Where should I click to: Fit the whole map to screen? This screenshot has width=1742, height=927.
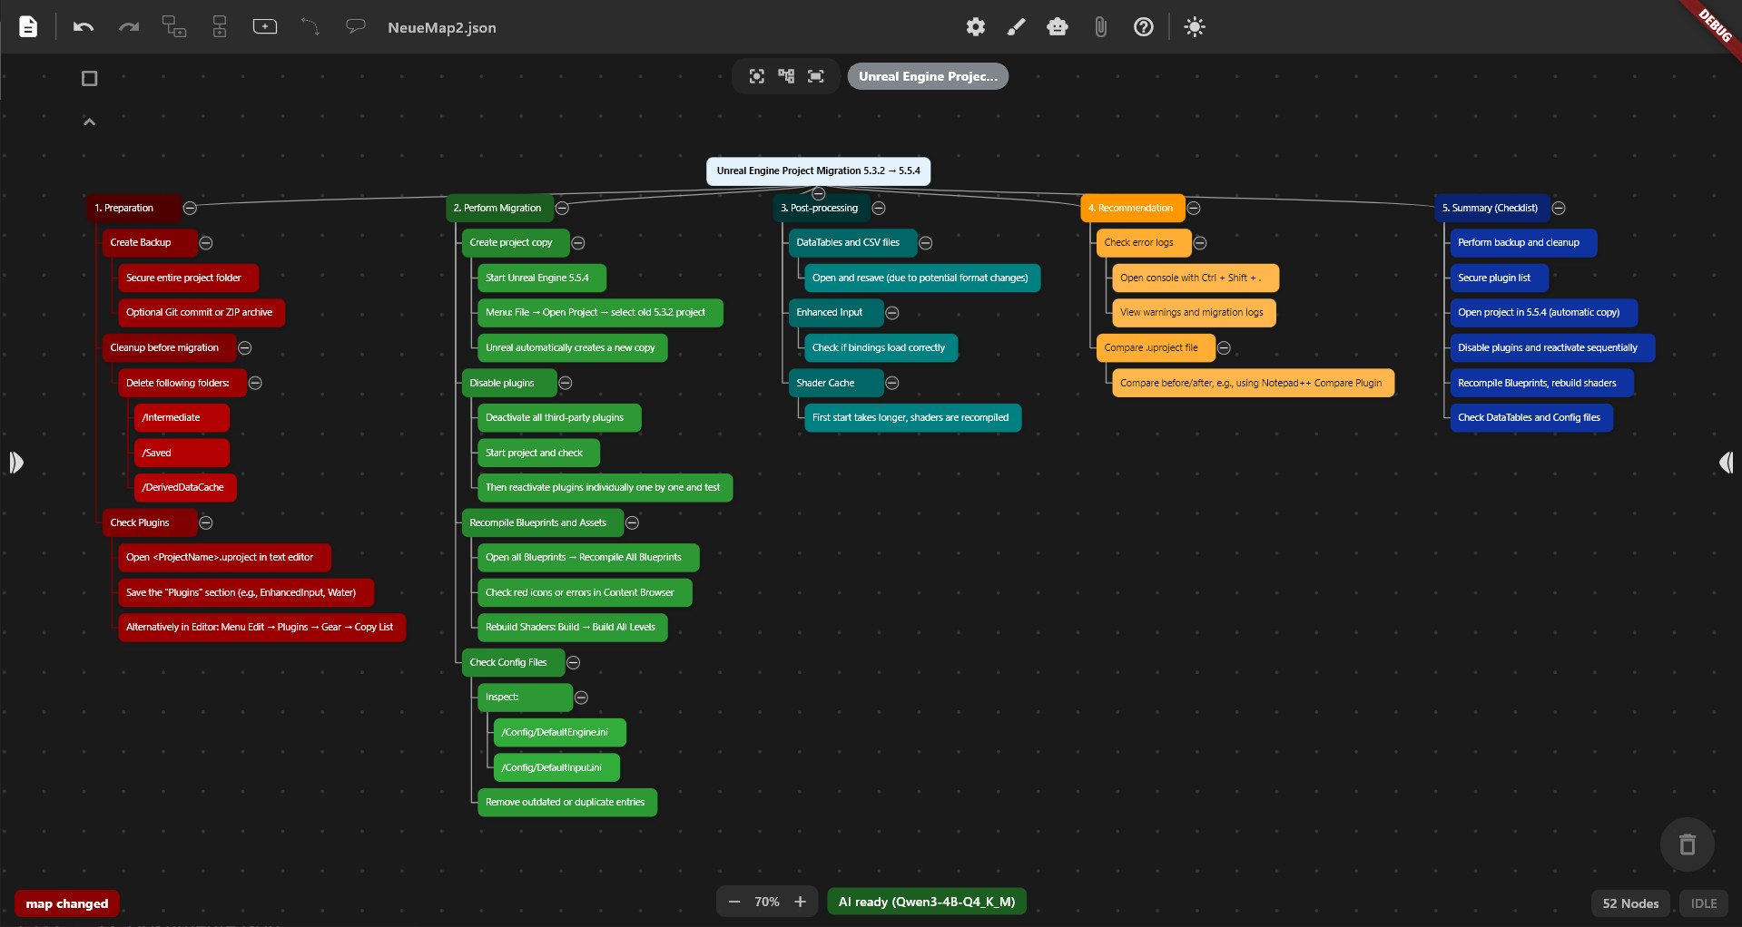pos(815,76)
